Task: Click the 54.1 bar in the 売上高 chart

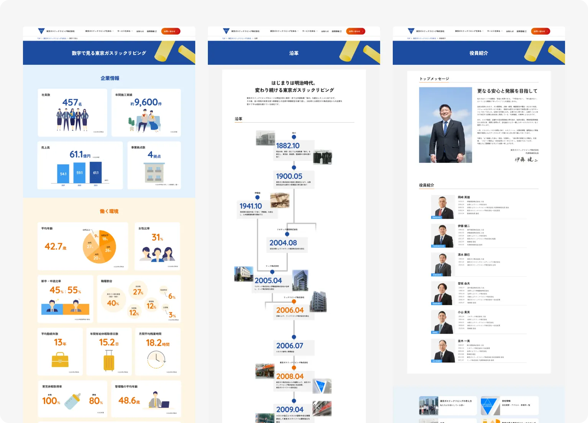Action: point(63,174)
